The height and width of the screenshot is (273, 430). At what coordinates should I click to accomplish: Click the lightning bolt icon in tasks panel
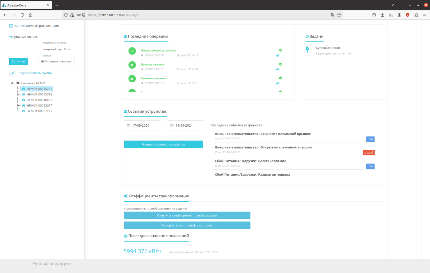click(x=308, y=50)
